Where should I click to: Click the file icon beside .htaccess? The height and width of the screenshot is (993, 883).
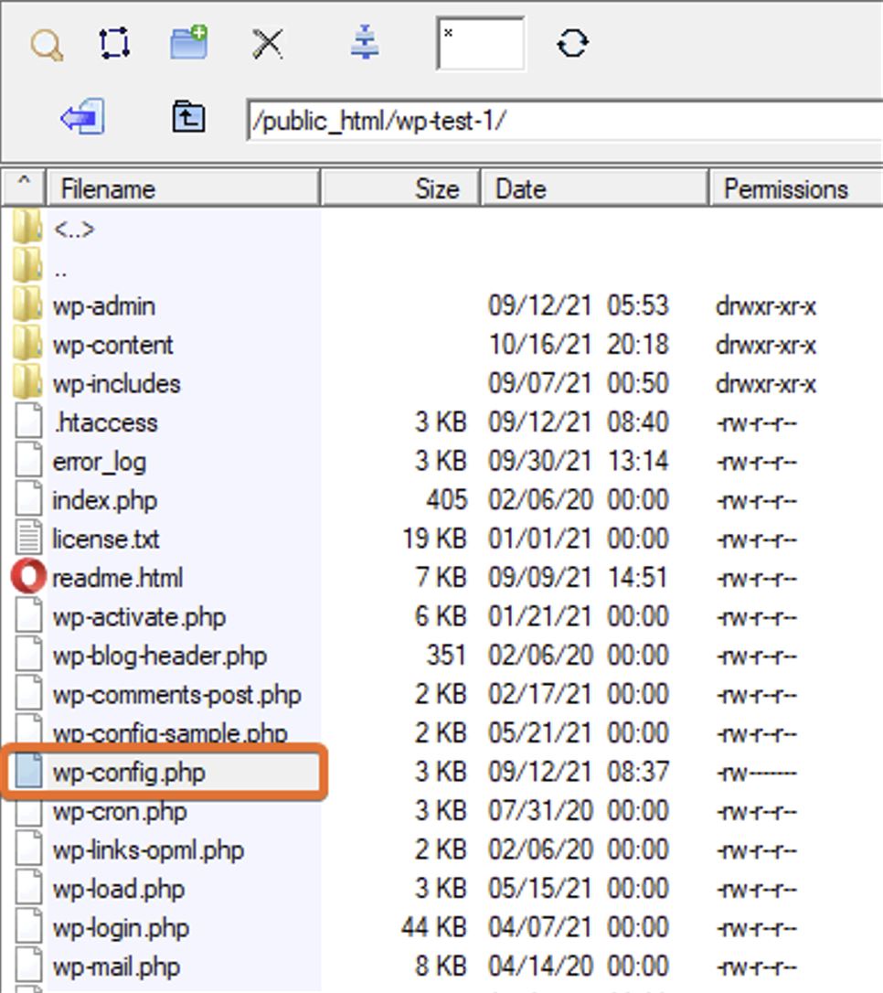click(28, 422)
